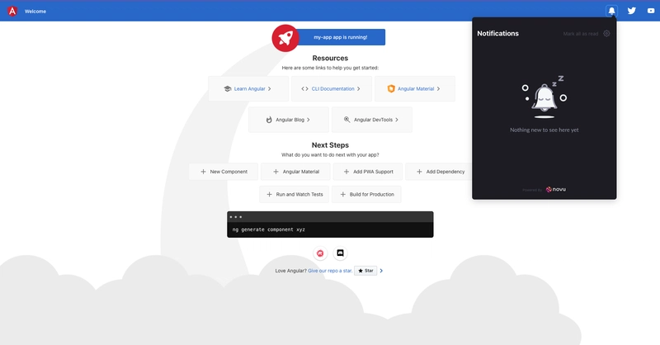Toggle the notification bell icon
Screen dimensions: 660x345
tap(611, 11)
